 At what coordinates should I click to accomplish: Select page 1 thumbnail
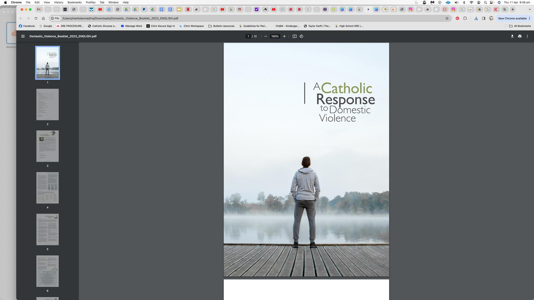(48, 63)
